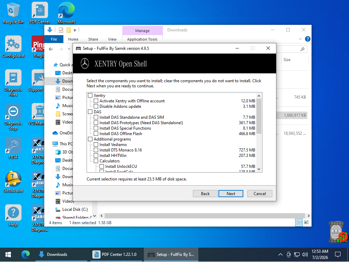349x262 pixels.
Task: Show hidden system tray icons chevron
Action: coord(280,254)
